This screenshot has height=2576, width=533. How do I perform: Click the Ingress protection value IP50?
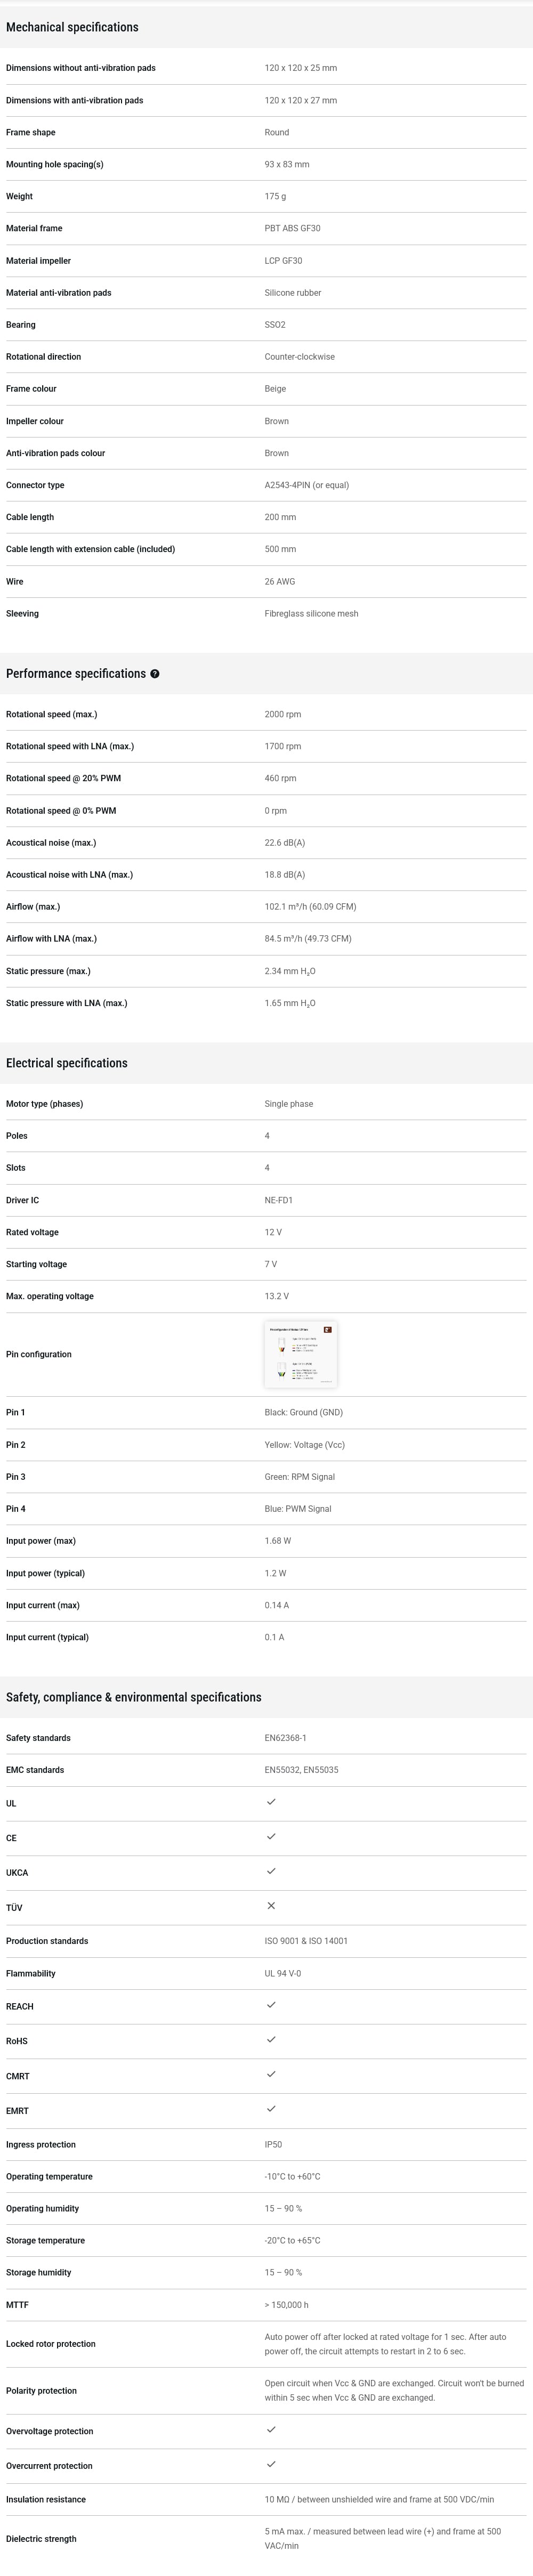tap(274, 2144)
